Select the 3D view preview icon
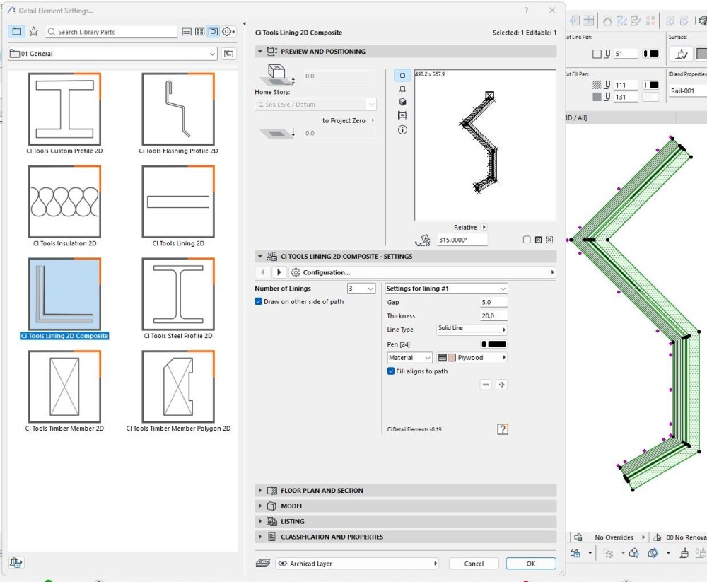707x582 pixels. [x=402, y=102]
